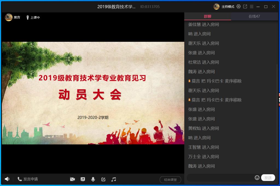Pop out the window with external icon
The height and width of the screenshot is (186, 280).
[245, 7]
